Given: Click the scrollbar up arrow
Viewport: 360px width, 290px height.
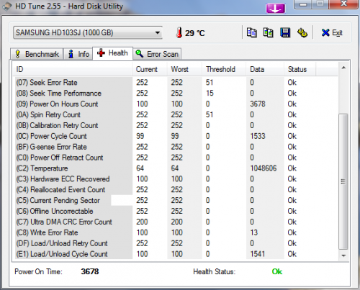Looking at the screenshot, I should (x=343, y=68).
